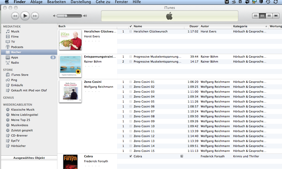Image resolution: width=282 pixels, height=169 pixels.
Task: Open the Musikvideos smart playlist
Action: point(19,125)
